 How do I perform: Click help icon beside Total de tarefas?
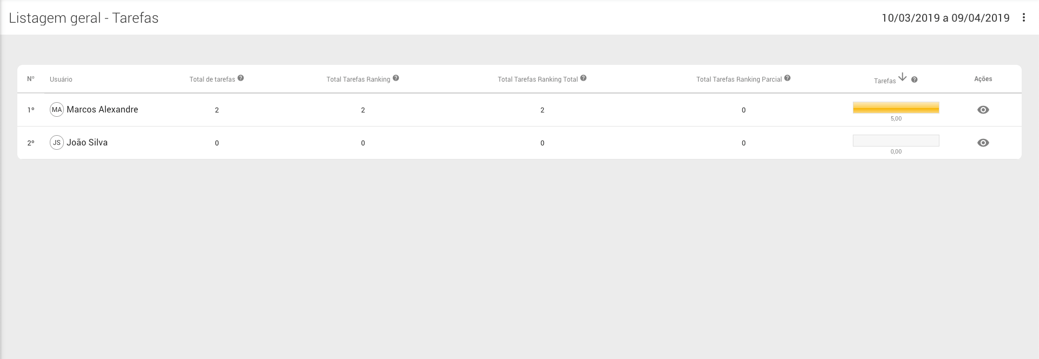241,78
